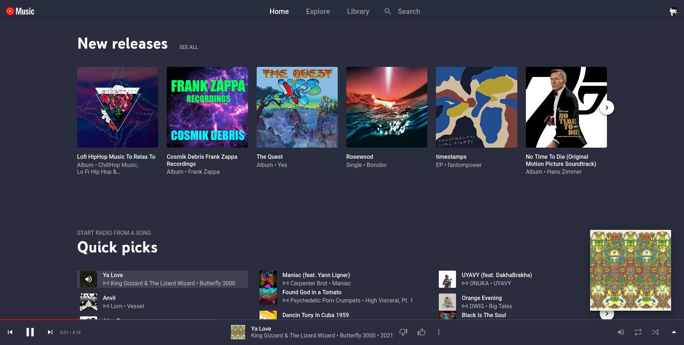Toggle repeat mode
This screenshot has width=684, height=345.
click(638, 332)
